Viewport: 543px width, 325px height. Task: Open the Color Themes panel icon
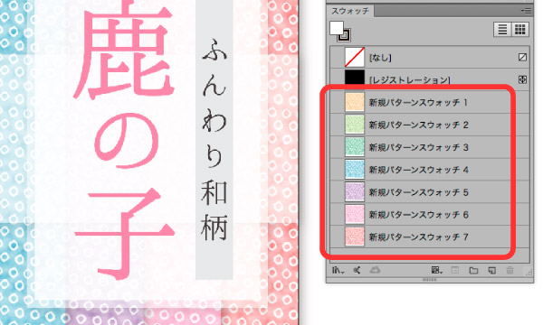tap(357, 271)
